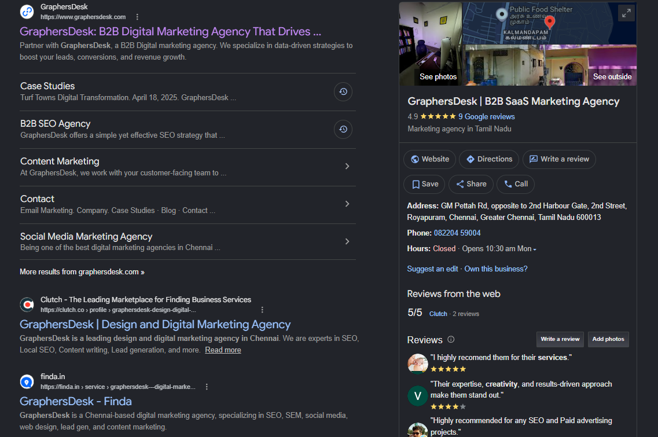The height and width of the screenshot is (437, 658).
Task: Click first reviewer's avatar photo
Action: click(x=418, y=363)
